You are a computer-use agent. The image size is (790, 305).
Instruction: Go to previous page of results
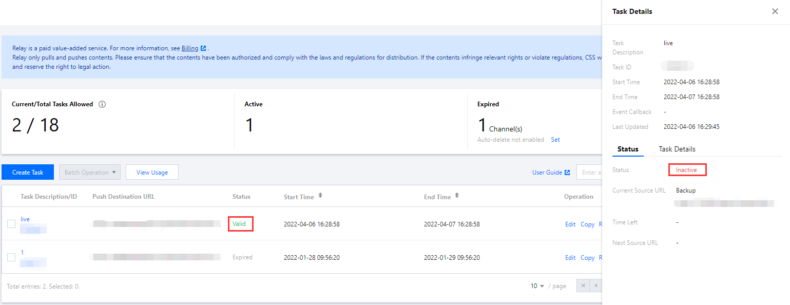click(595, 285)
